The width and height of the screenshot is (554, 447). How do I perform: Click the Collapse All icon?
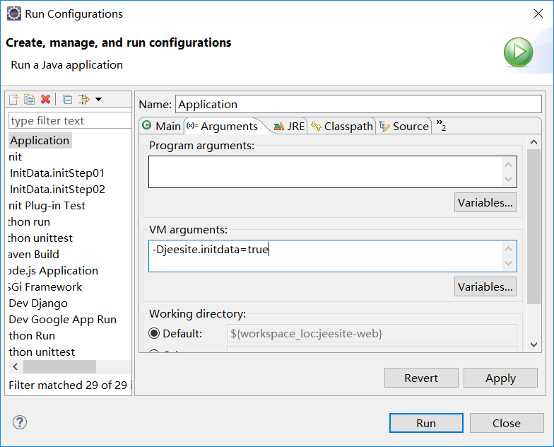(x=67, y=100)
